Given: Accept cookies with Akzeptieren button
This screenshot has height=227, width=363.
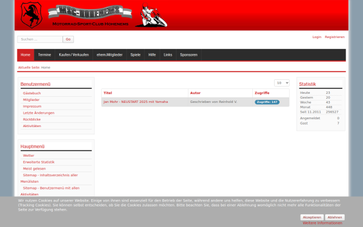Looking at the screenshot, I should [x=312, y=217].
